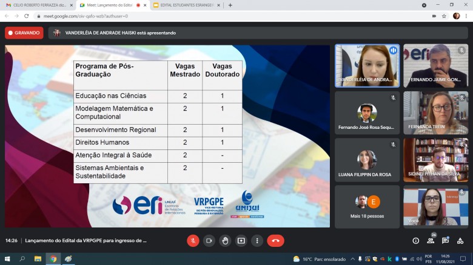This screenshot has width=473, height=265.
Task: Open the chat messages panel
Action: [x=445, y=240]
